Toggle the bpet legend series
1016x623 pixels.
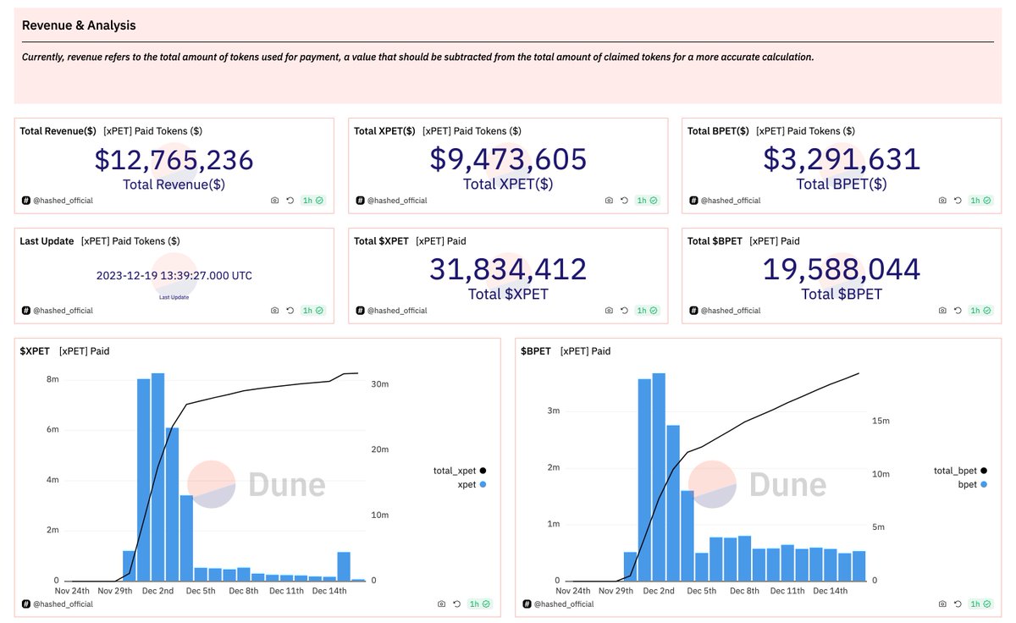(x=974, y=484)
